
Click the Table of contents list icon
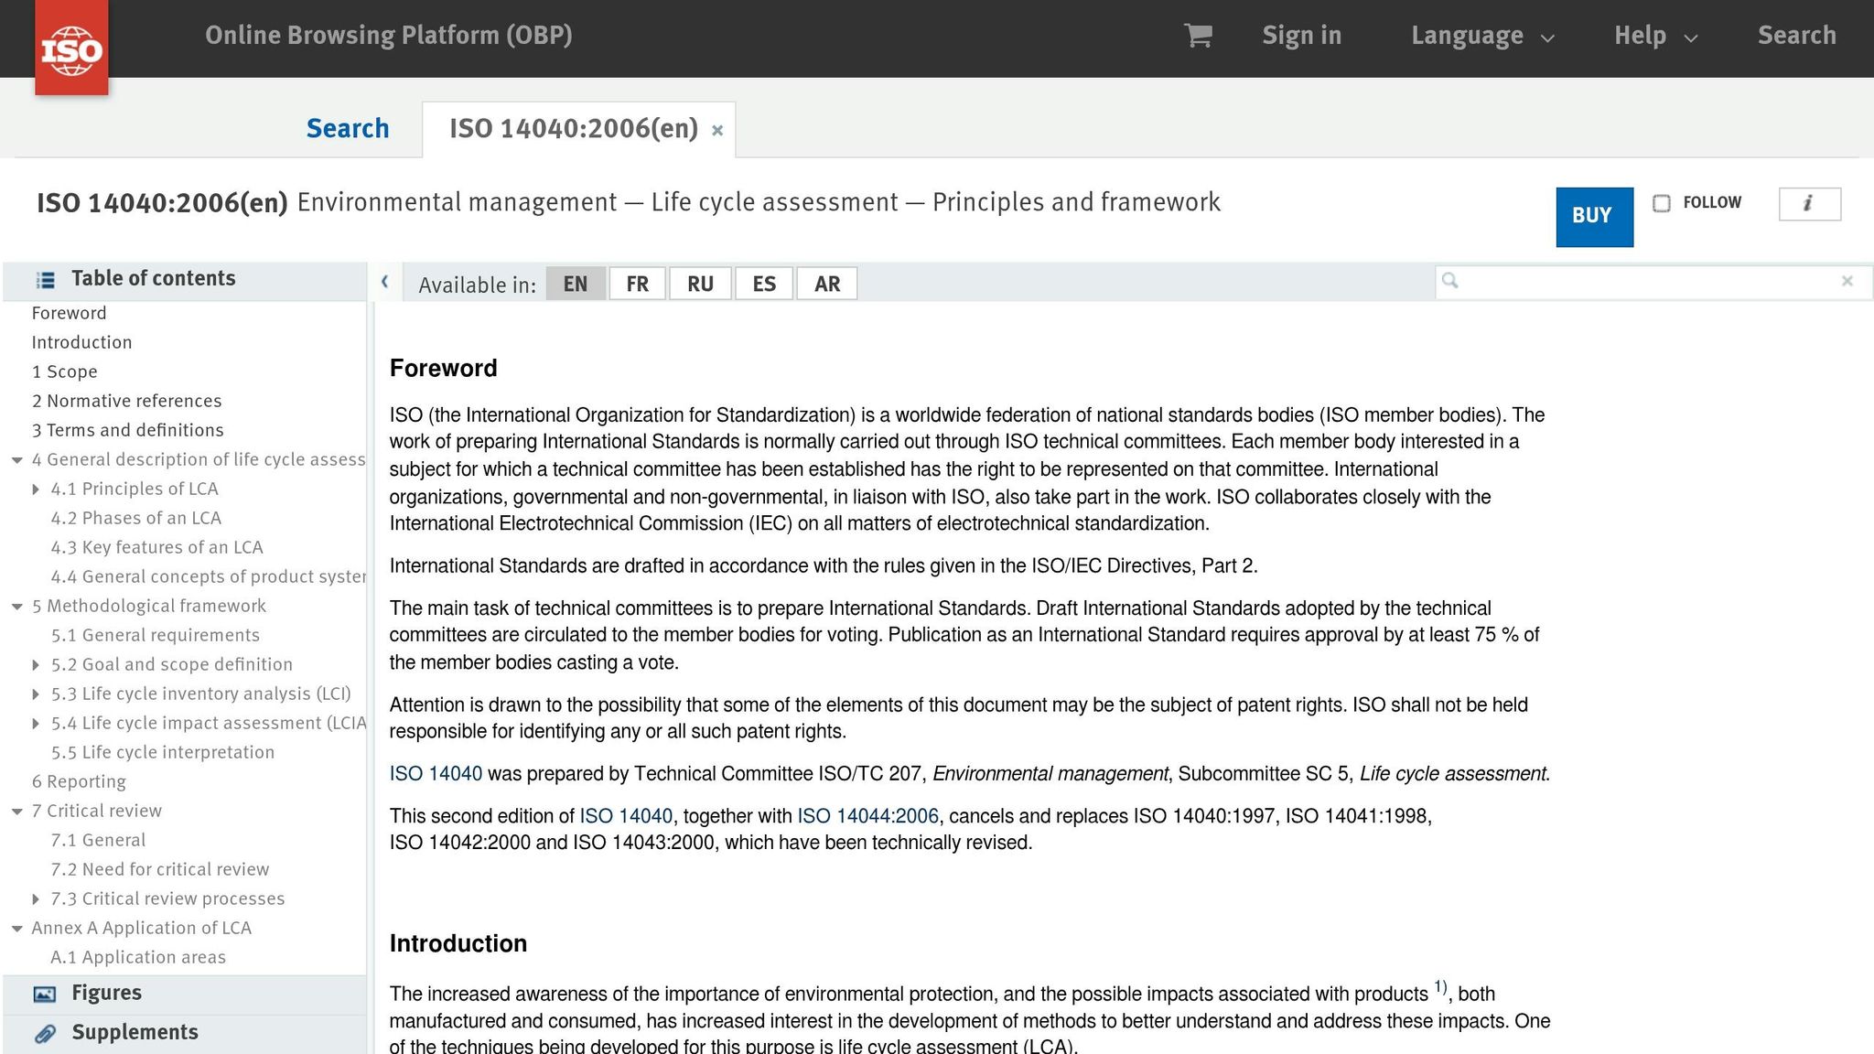[45, 280]
